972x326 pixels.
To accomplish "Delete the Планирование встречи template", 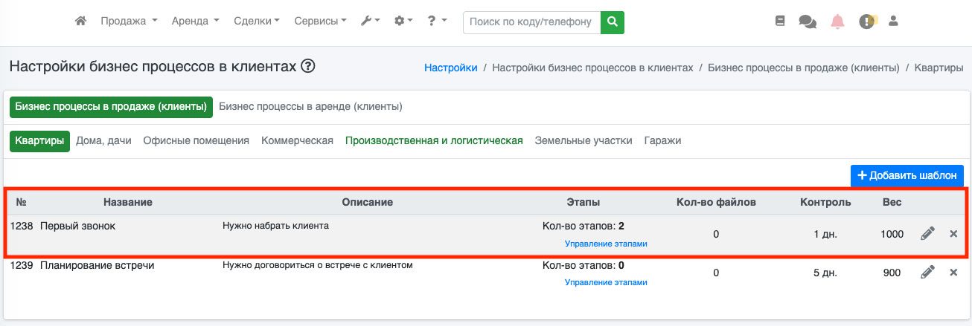I will tap(953, 273).
